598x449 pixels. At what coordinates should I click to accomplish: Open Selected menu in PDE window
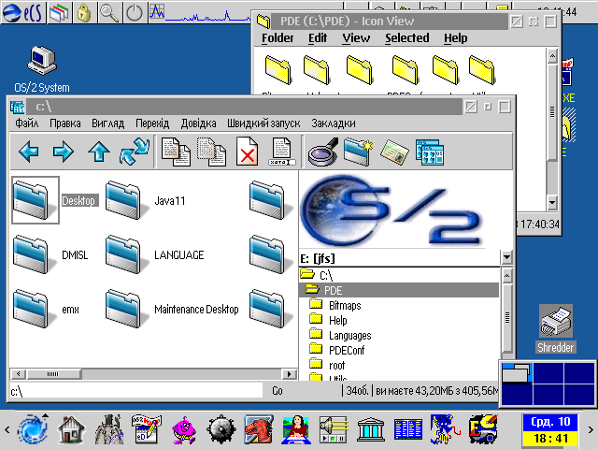click(407, 37)
